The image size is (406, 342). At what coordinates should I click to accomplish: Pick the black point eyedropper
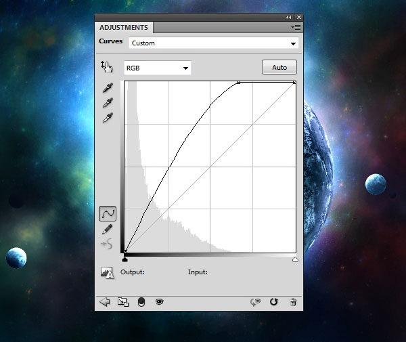pos(108,88)
